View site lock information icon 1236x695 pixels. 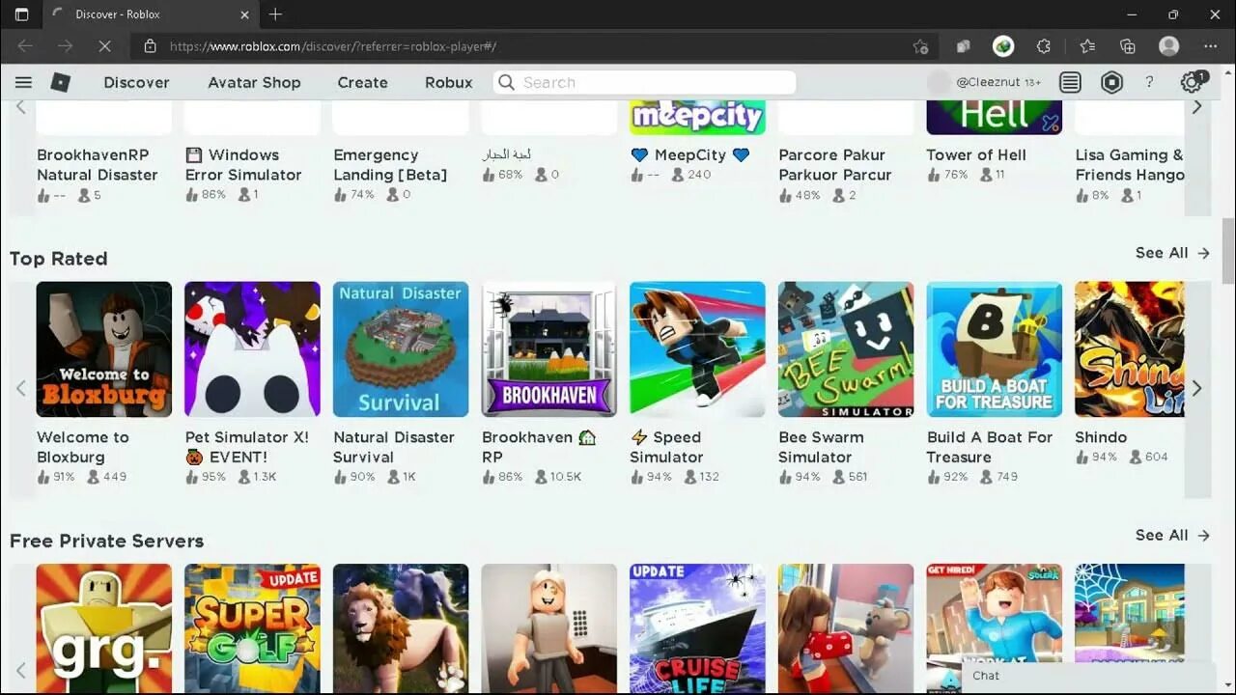point(150,45)
